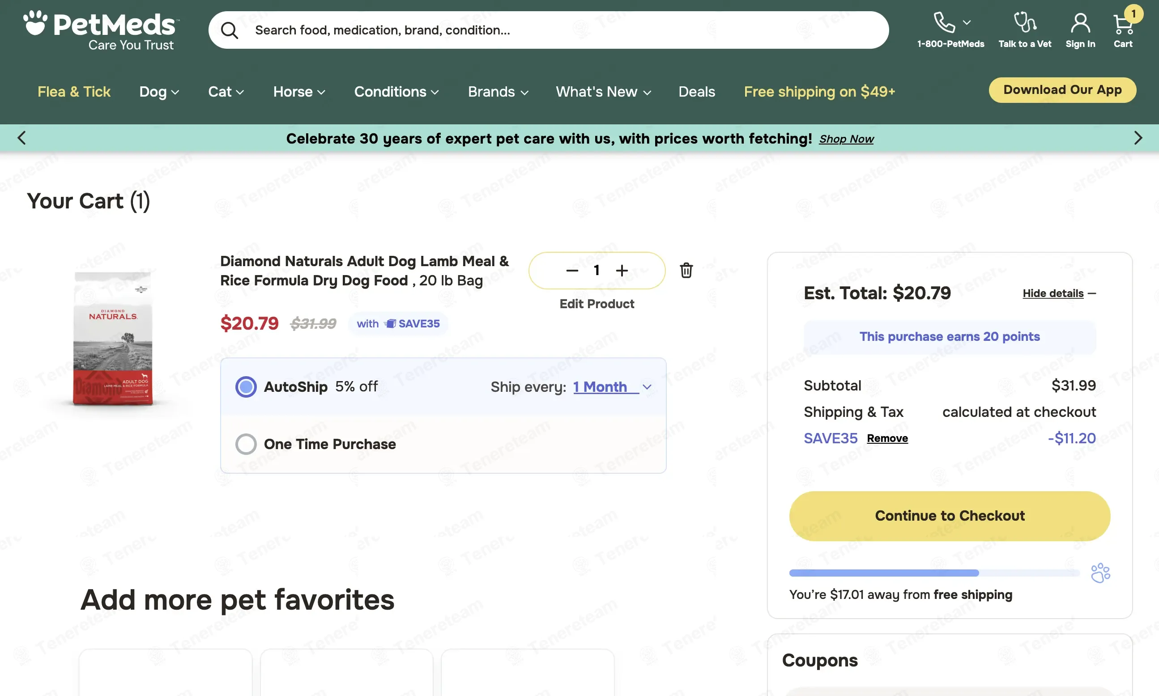
Task: Expand the Dog navigation menu
Action: coord(159,92)
